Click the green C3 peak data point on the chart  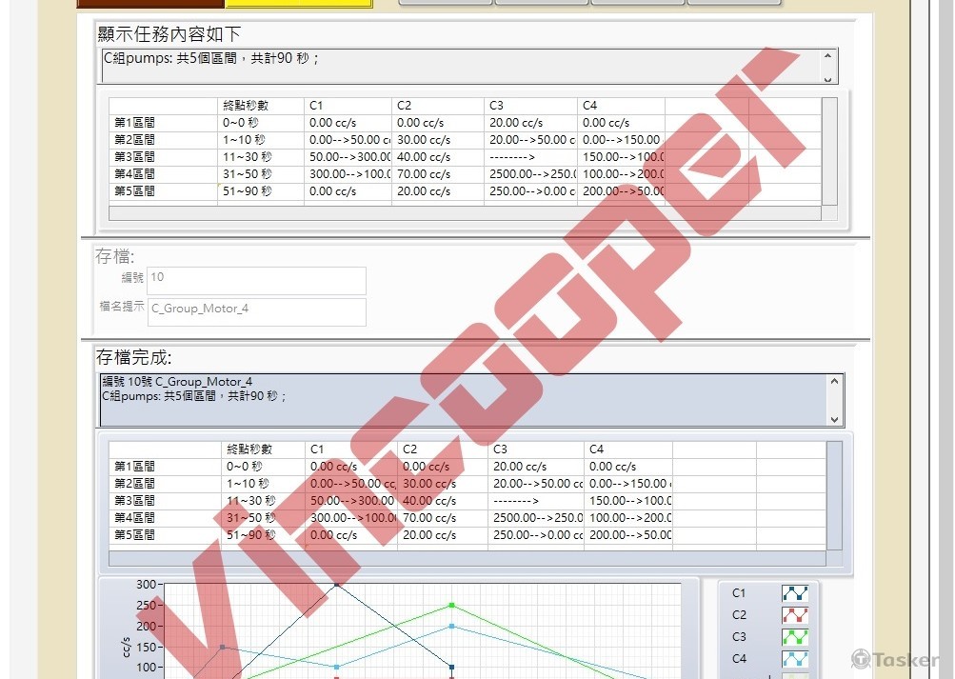point(450,606)
